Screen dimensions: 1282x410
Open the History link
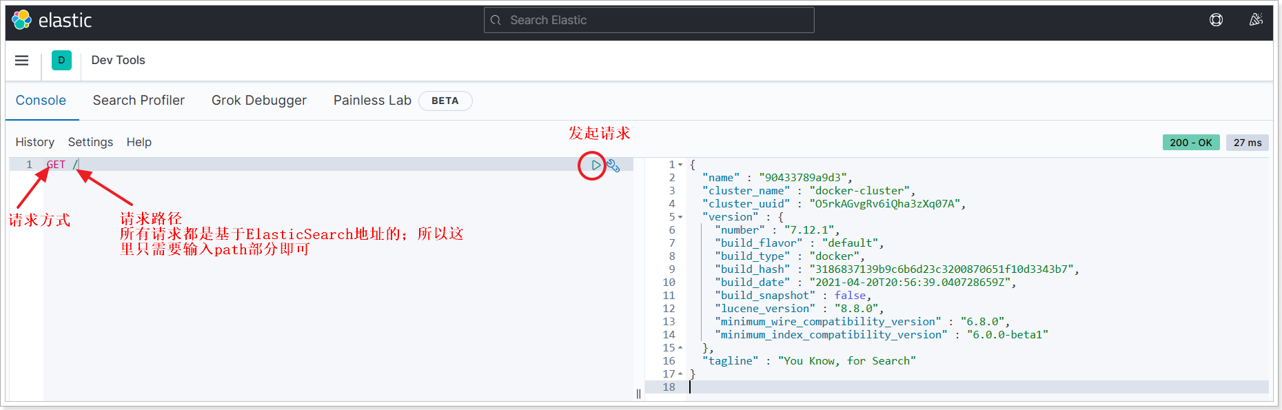35,142
